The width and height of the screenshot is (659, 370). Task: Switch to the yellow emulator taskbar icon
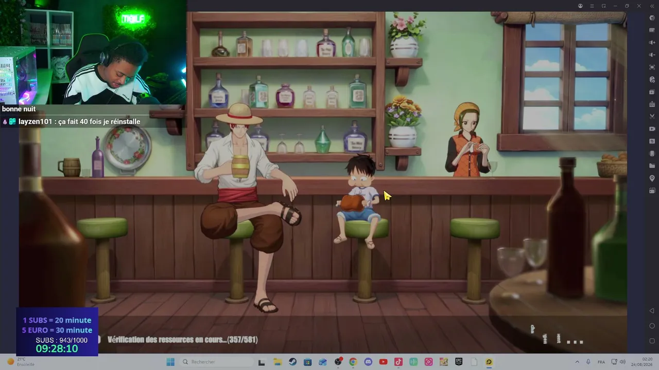coord(489,362)
